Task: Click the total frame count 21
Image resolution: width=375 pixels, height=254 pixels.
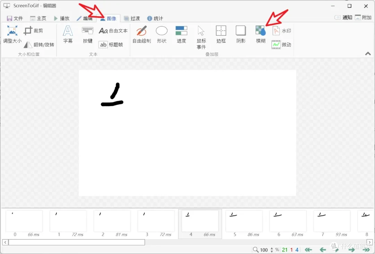Action: pyautogui.click(x=285, y=250)
